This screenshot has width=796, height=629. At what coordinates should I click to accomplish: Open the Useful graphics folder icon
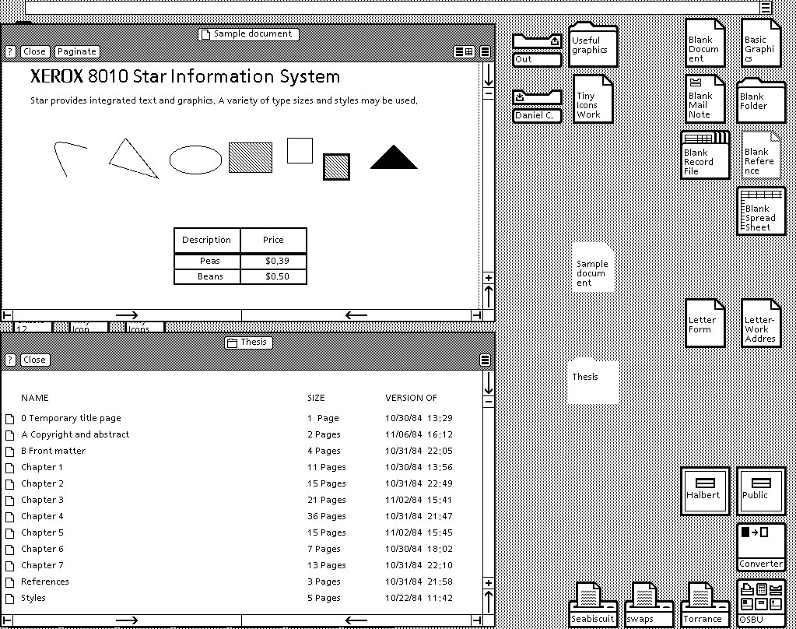pyautogui.click(x=593, y=43)
